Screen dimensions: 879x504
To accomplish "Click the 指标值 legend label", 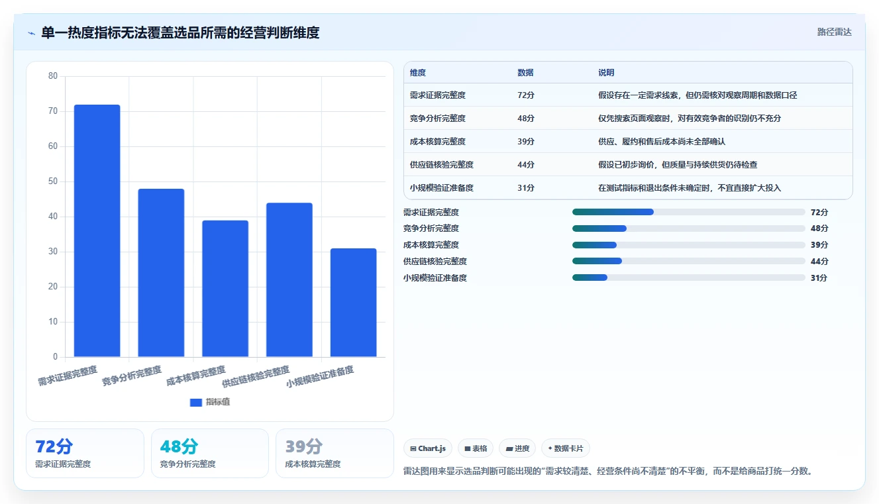I will pos(218,402).
